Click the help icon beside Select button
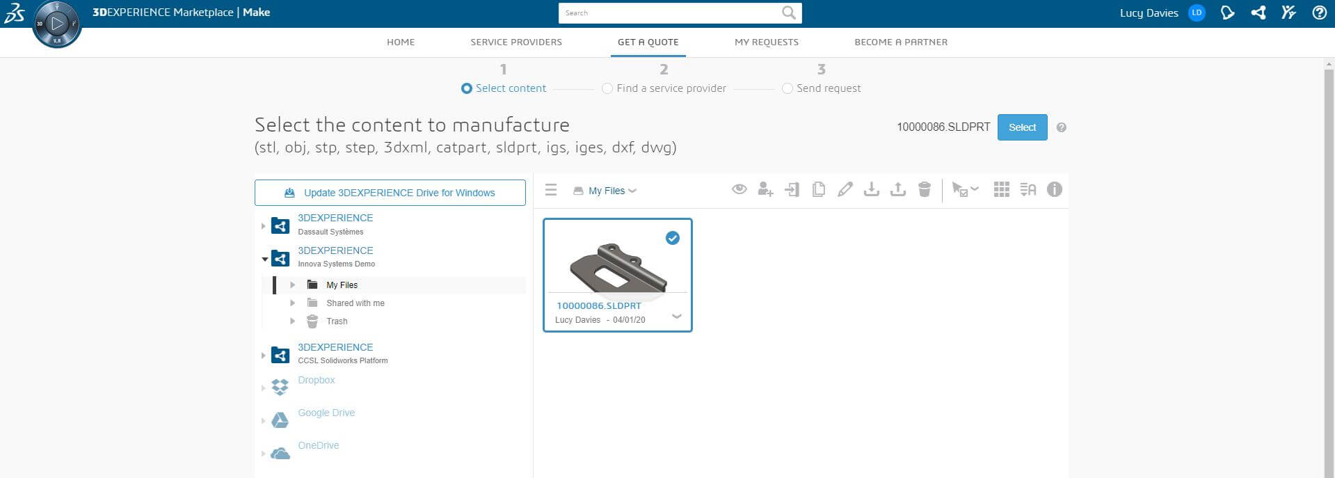The height and width of the screenshot is (478, 1335). 1061,127
